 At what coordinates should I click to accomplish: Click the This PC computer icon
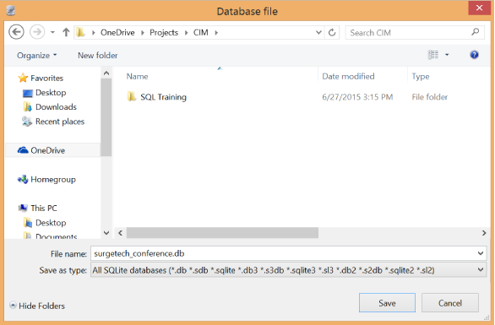click(x=23, y=208)
